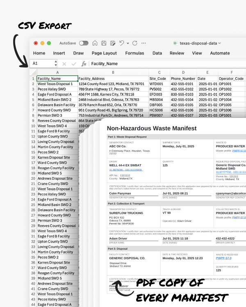Open the Page Layout ribbon tab
This screenshot has height=307, width=246.
[104, 53]
